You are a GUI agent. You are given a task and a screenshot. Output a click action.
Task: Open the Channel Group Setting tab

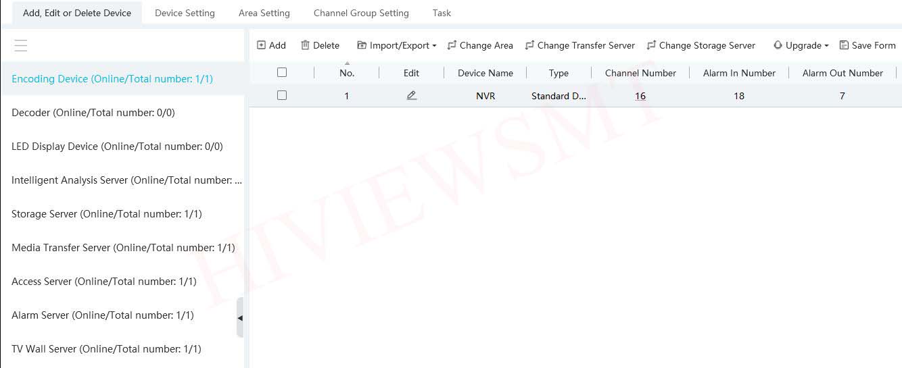tap(361, 13)
